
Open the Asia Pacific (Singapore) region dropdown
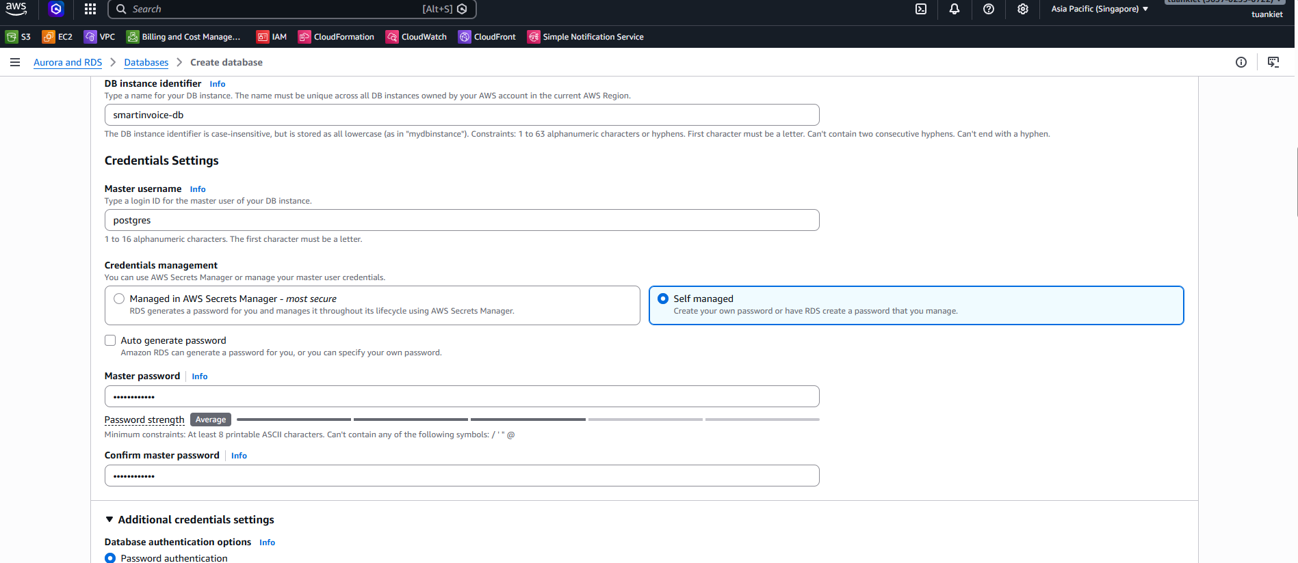point(1100,9)
